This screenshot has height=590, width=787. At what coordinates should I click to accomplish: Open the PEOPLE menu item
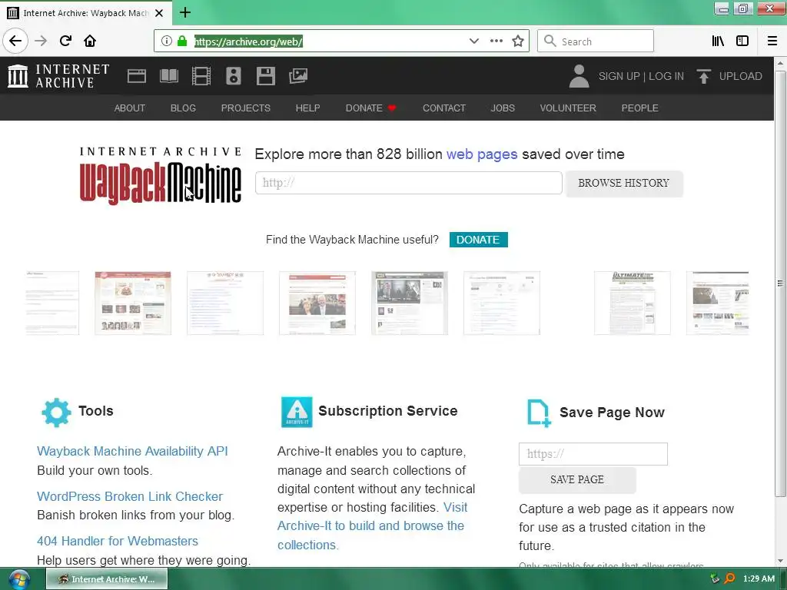(x=640, y=108)
